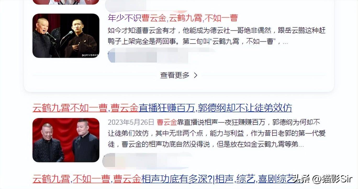Click the blurred source line under second result

148,161
